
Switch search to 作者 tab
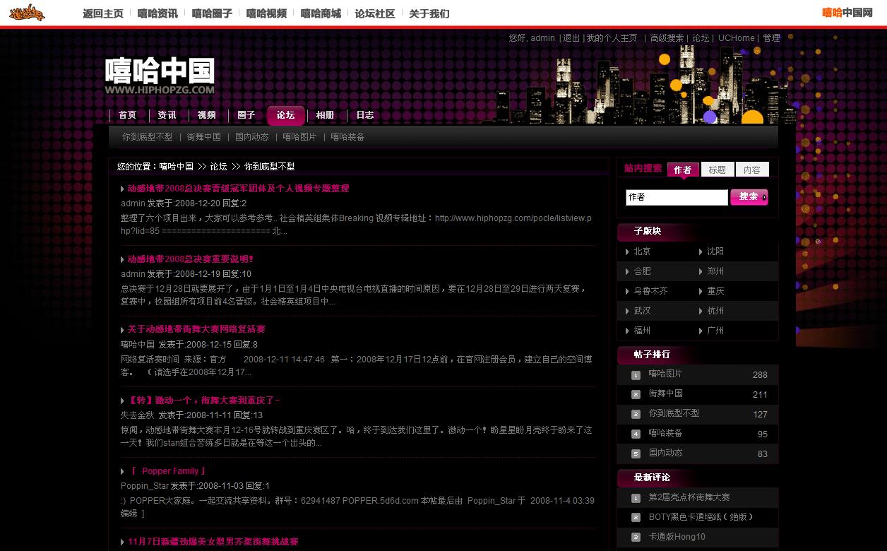coord(683,170)
